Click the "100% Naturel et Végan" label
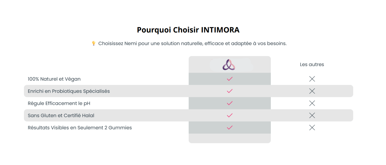The height and width of the screenshot is (165, 386). [54, 79]
